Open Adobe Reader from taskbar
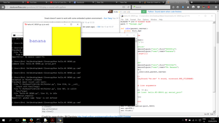219x123 pixels. coord(53,120)
